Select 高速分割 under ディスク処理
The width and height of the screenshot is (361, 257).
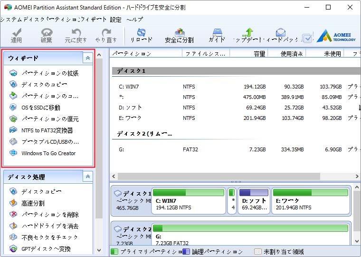click(x=27, y=203)
